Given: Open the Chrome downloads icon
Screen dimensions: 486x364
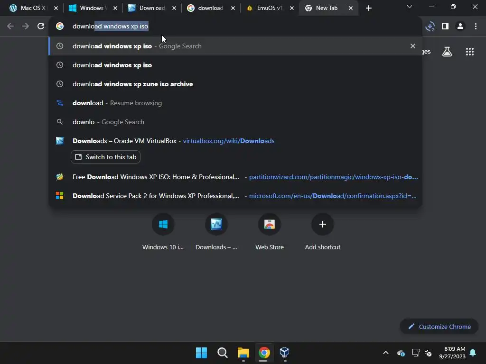Looking at the screenshot, I should tap(430, 27).
